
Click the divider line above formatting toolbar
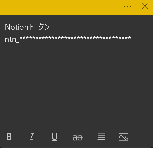[x=76, y=126]
